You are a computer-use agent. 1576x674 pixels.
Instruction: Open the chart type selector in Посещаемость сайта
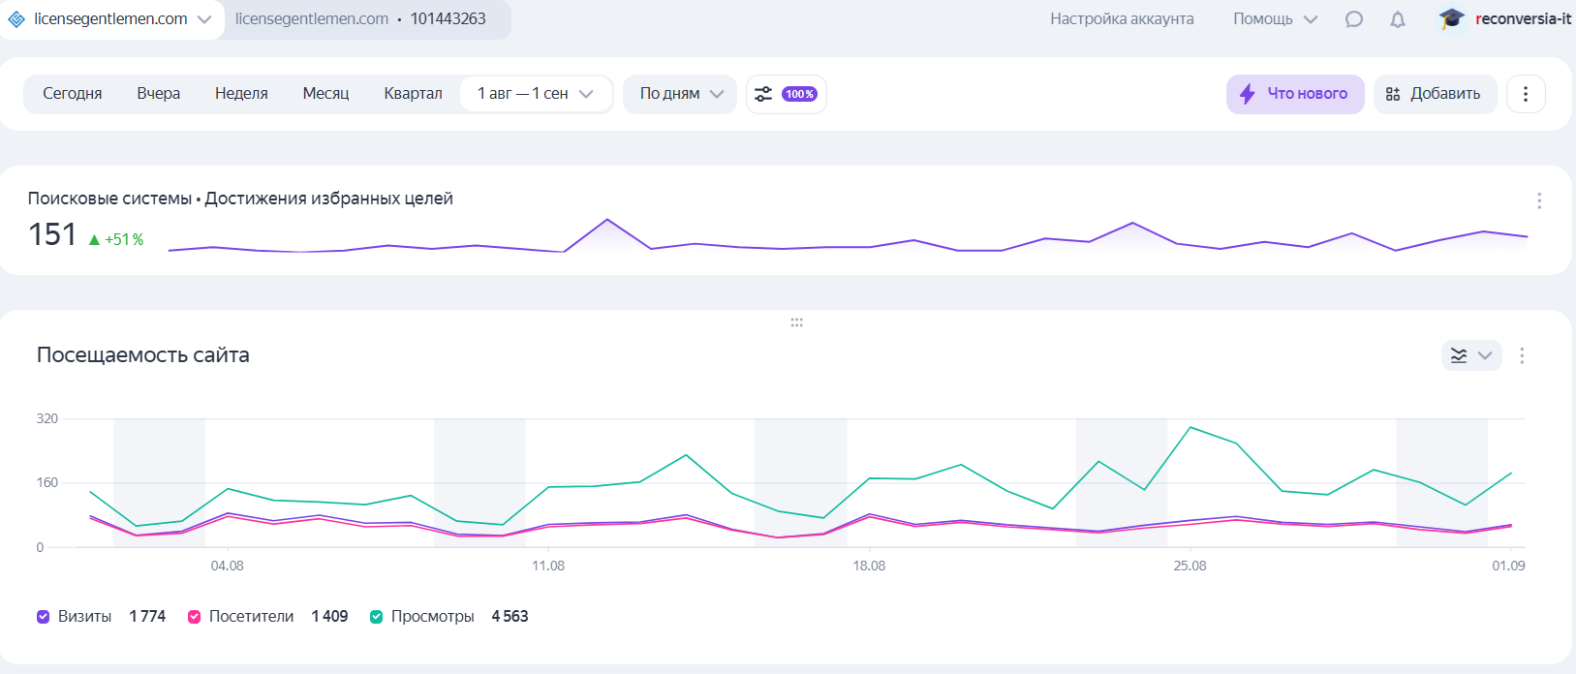pyautogui.click(x=1470, y=355)
